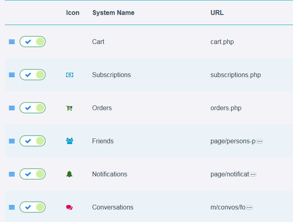Image resolution: width=293 pixels, height=222 pixels.
Task: Click the drag handle for Cart row
Action: pyautogui.click(x=12, y=42)
